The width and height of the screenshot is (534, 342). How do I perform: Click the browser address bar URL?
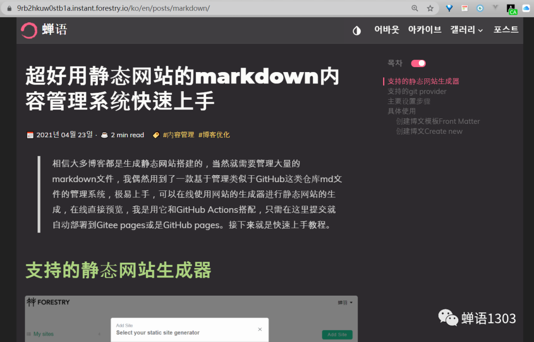click(x=113, y=8)
